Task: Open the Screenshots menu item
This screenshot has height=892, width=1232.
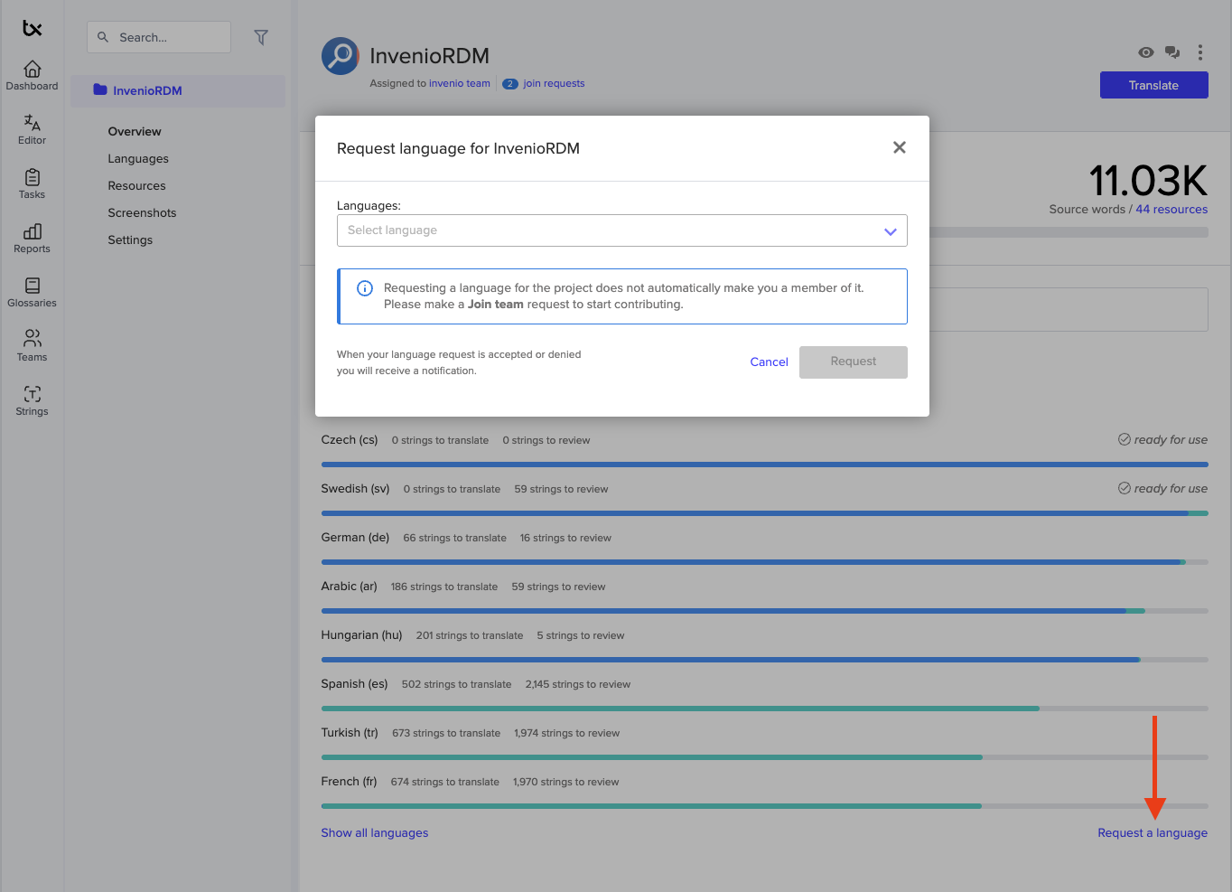Action: pos(143,212)
